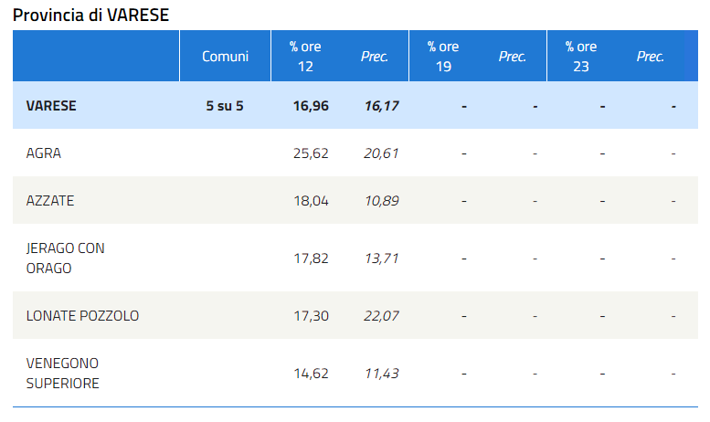
Task: Click the 17,82 value for Jerago con Orago
Action: click(311, 258)
